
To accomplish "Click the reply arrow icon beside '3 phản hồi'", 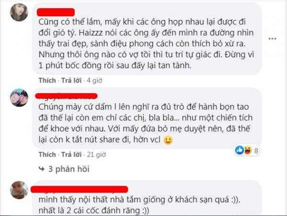I will pyautogui.click(x=42, y=169).
